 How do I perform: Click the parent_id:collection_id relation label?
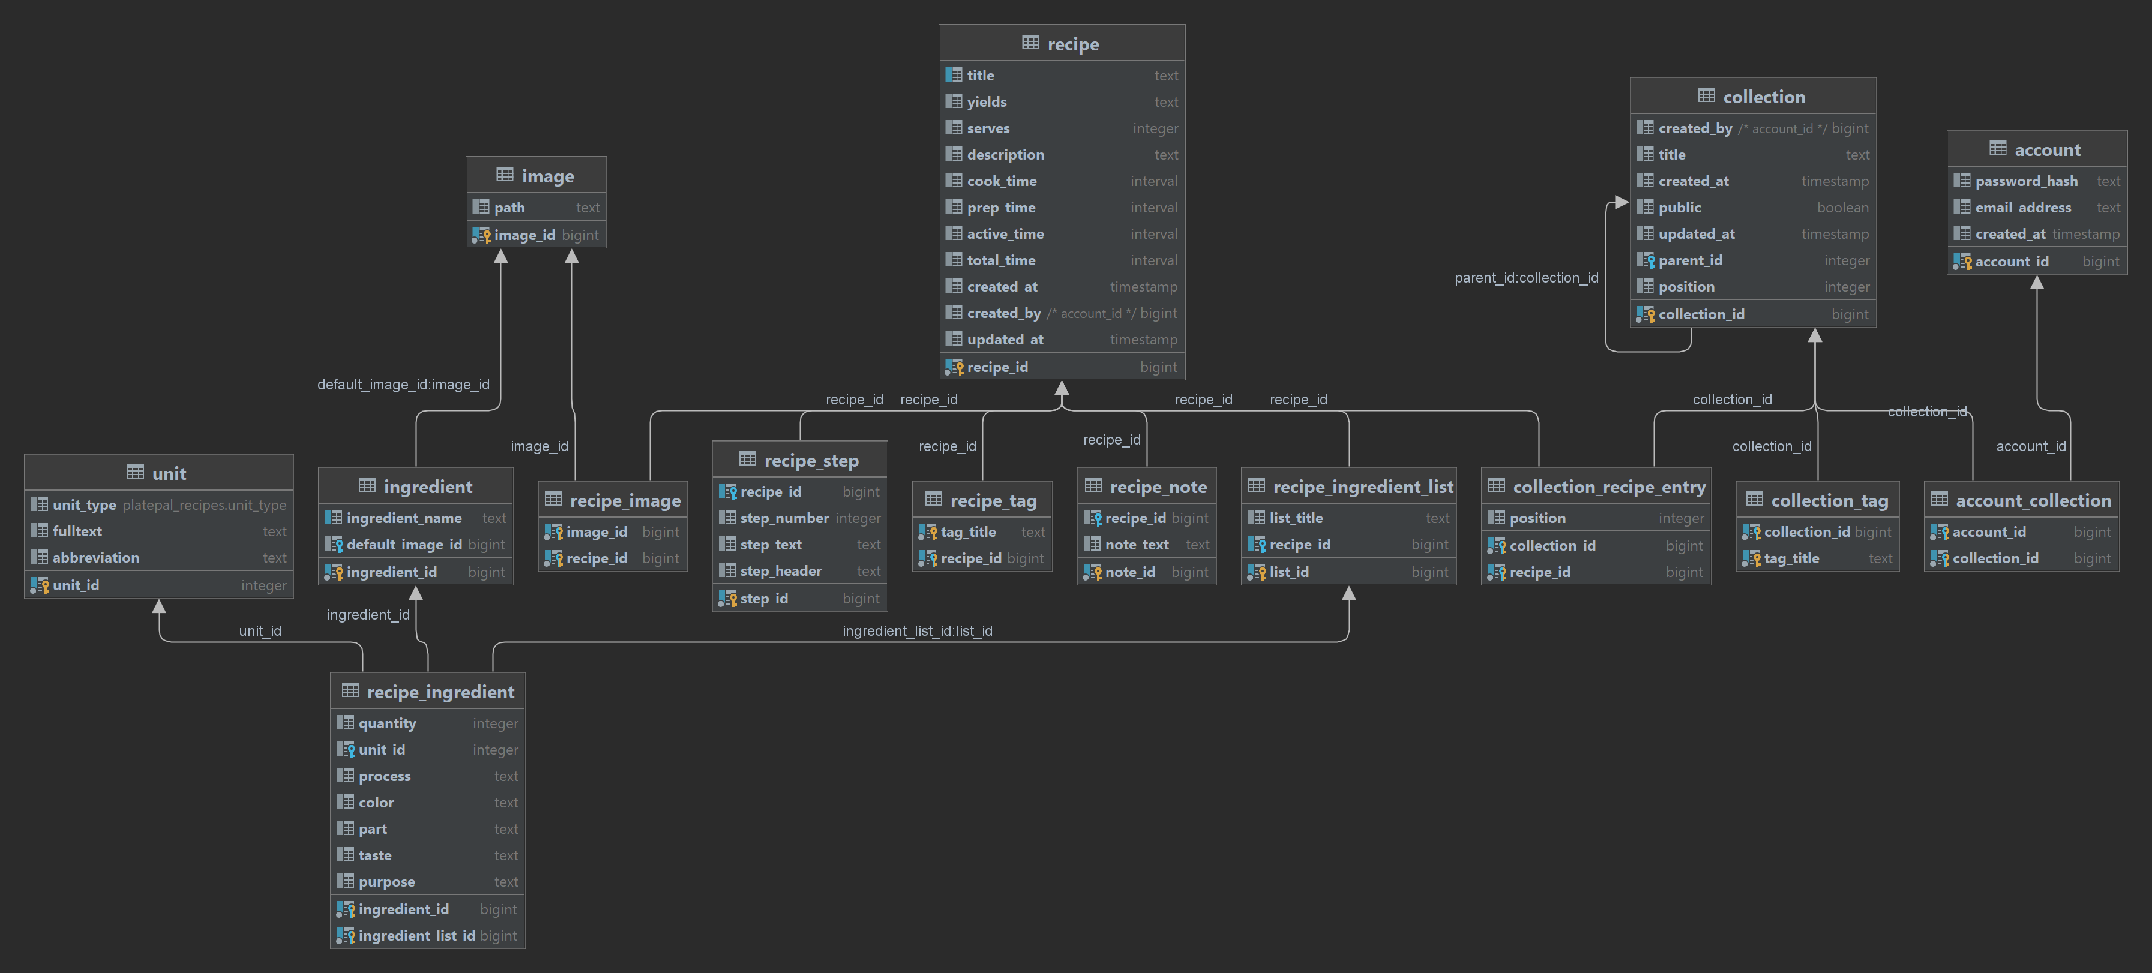(x=1526, y=277)
